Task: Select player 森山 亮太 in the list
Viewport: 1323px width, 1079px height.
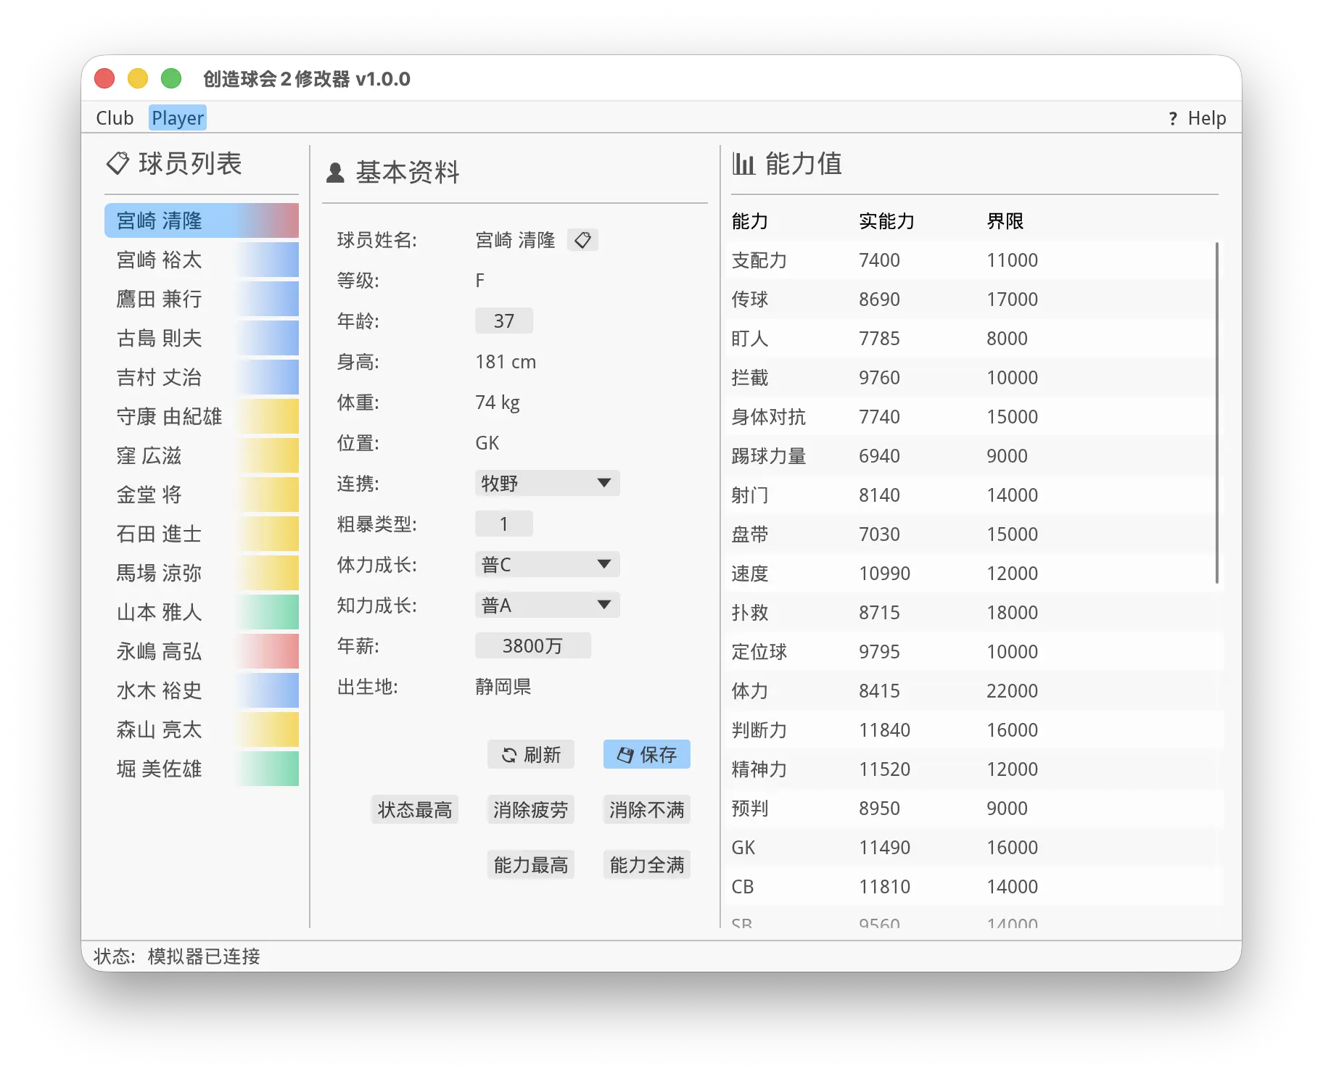Action: click(x=202, y=729)
